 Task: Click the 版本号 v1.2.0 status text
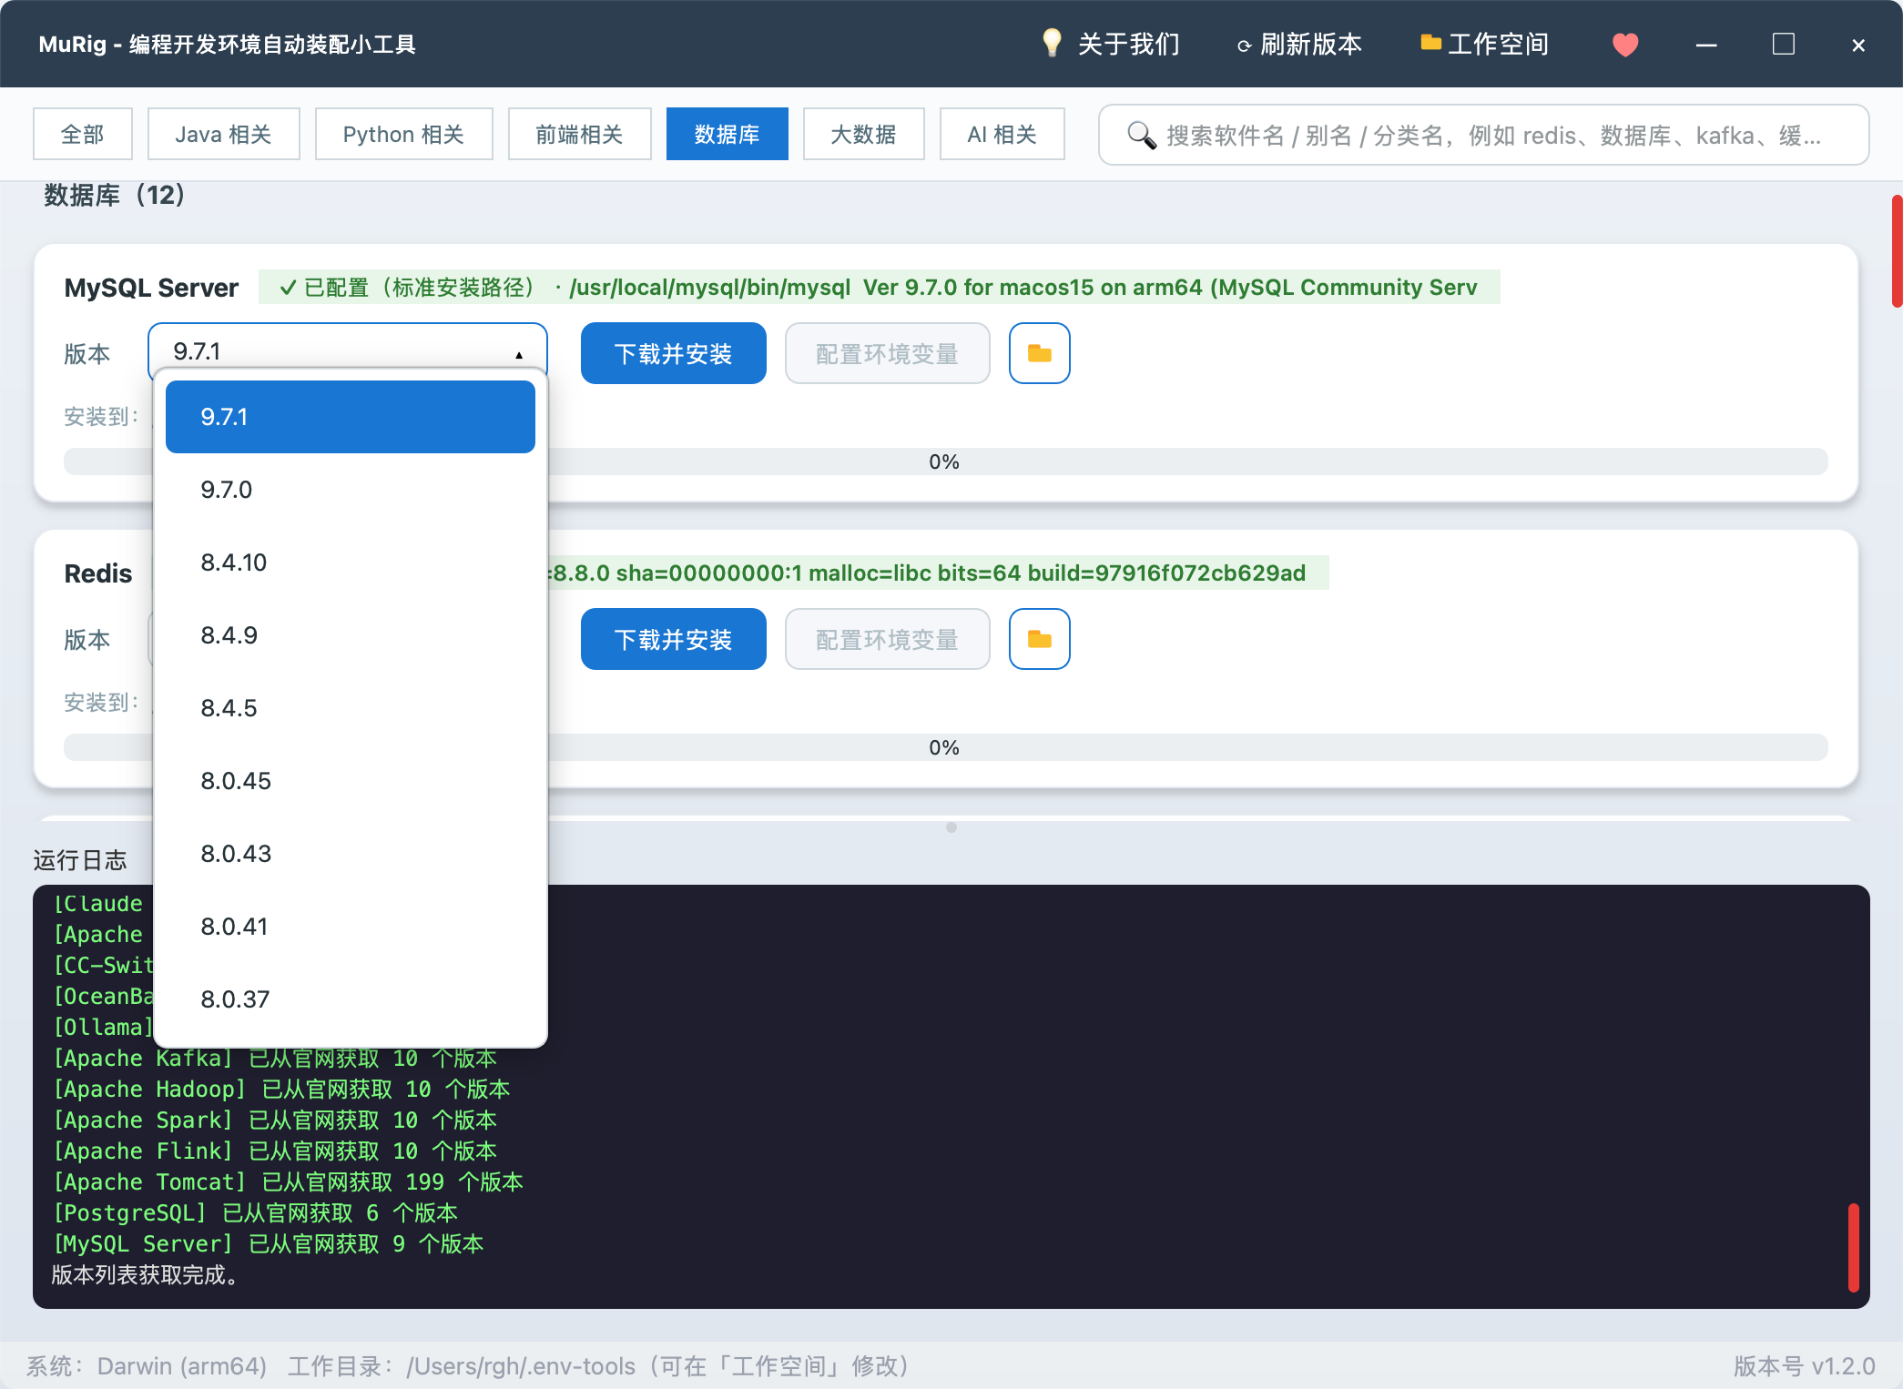1804,1365
